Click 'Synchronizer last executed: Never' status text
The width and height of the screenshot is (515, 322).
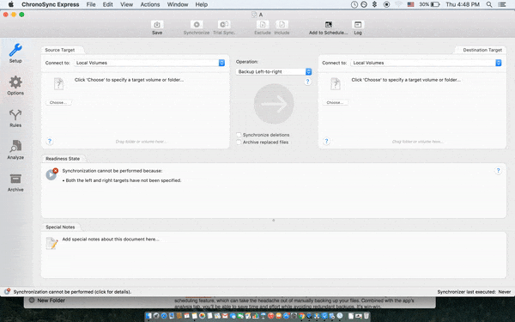click(x=474, y=292)
